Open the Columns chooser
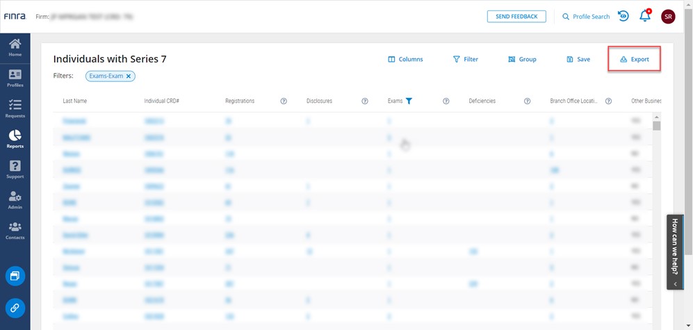This screenshot has height=330, width=693. 405,59
